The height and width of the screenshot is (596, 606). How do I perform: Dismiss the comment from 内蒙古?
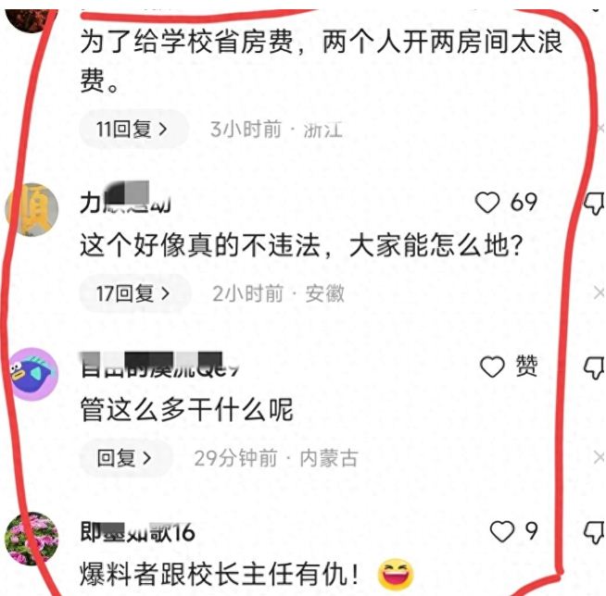coord(599,457)
